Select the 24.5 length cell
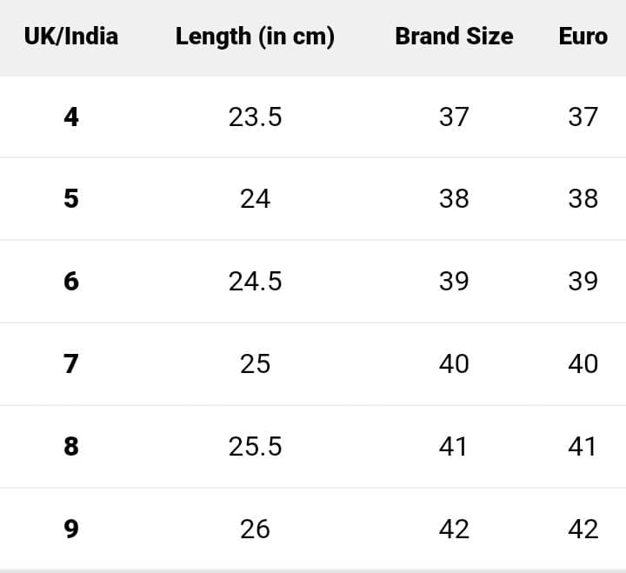 point(255,282)
